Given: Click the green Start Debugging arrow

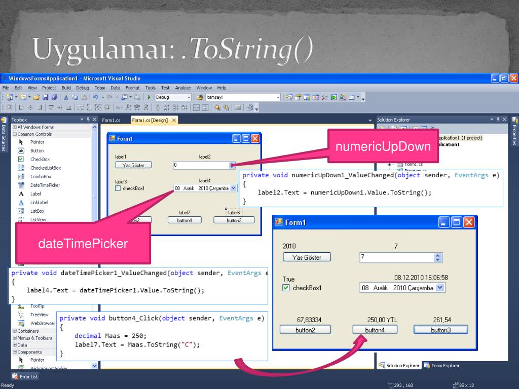Looking at the screenshot, I should tap(149, 97).
